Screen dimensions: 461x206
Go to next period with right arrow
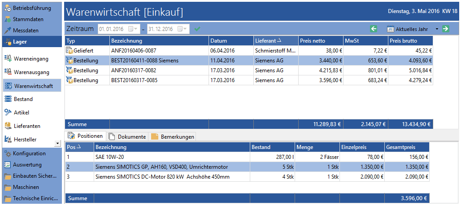coord(446,29)
